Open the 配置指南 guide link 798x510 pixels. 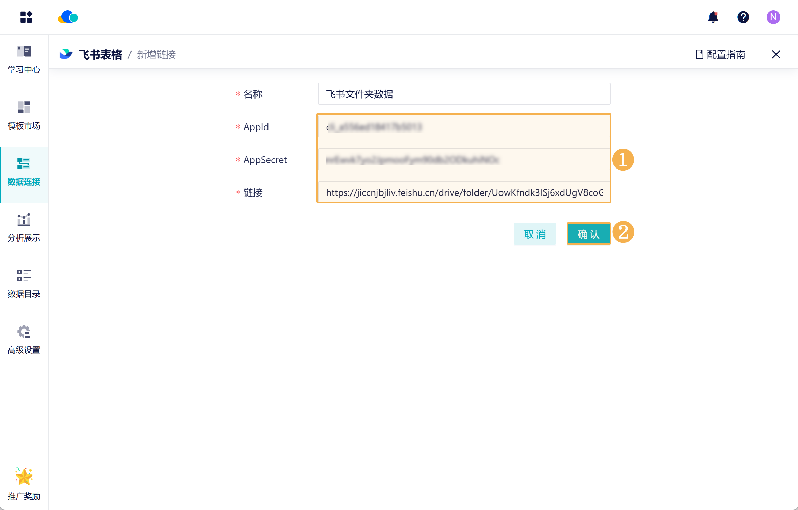click(720, 54)
